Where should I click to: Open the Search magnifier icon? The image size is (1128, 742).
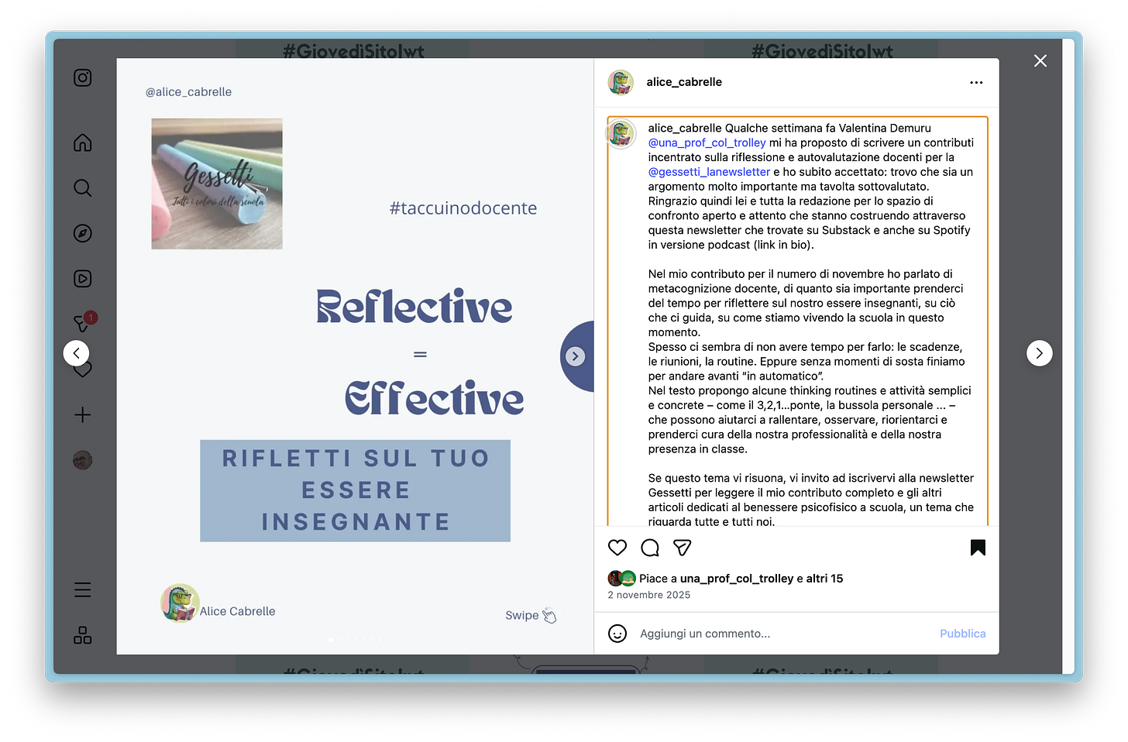tap(83, 188)
